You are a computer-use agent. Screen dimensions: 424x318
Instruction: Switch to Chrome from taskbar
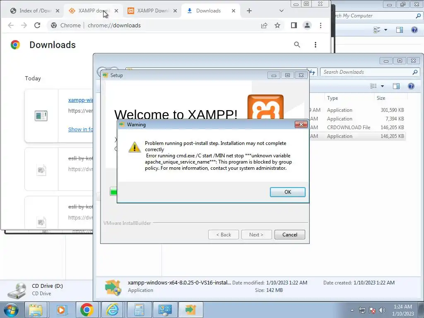(x=87, y=310)
